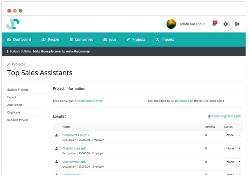
Task: Open the Companies menu item
Action: tap(81, 40)
